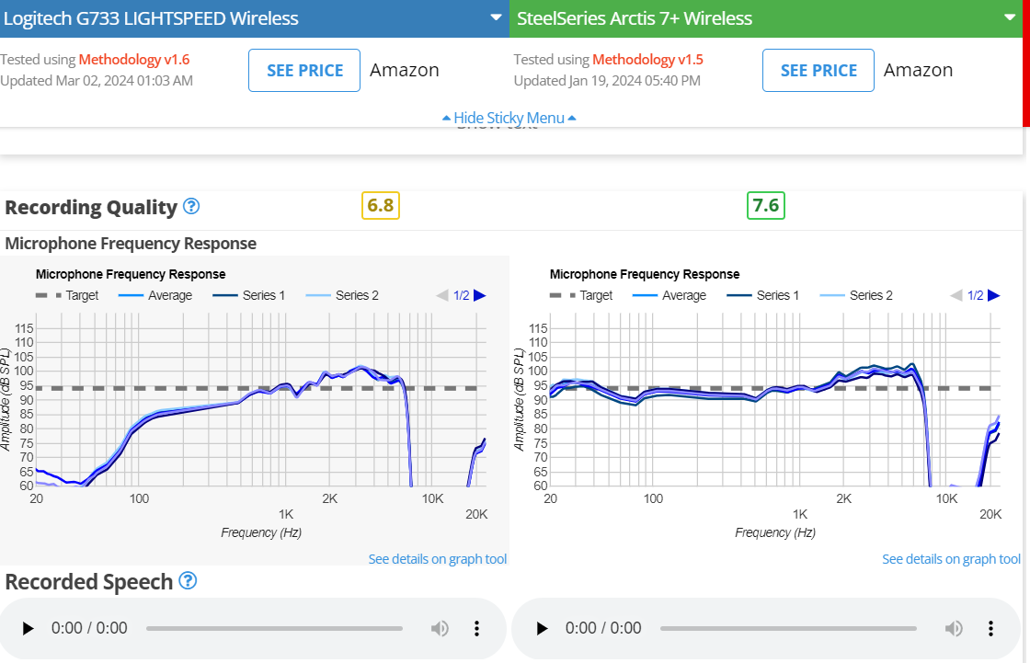Toggle Series 1 legend entry in Logitech graph
The height and width of the screenshot is (663, 1030).
[249, 296]
